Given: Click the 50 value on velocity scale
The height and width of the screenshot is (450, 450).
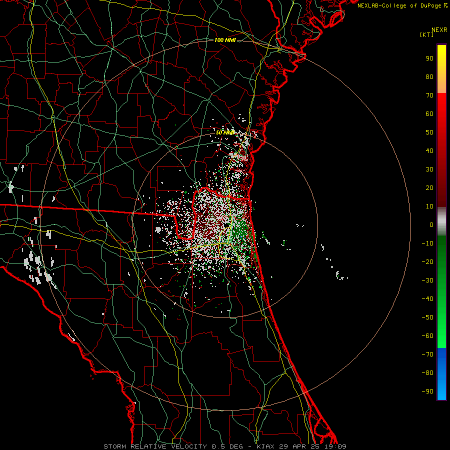Looking at the screenshot, I should [x=429, y=132].
